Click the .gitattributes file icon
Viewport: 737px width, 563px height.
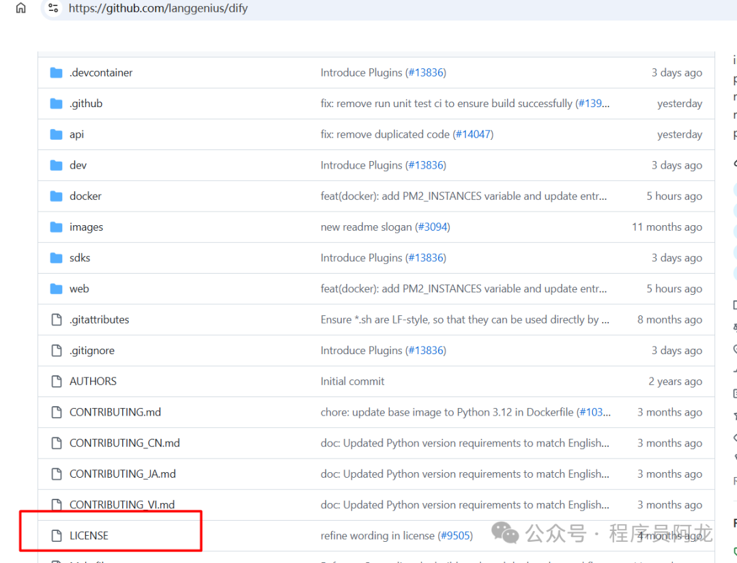click(x=57, y=319)
